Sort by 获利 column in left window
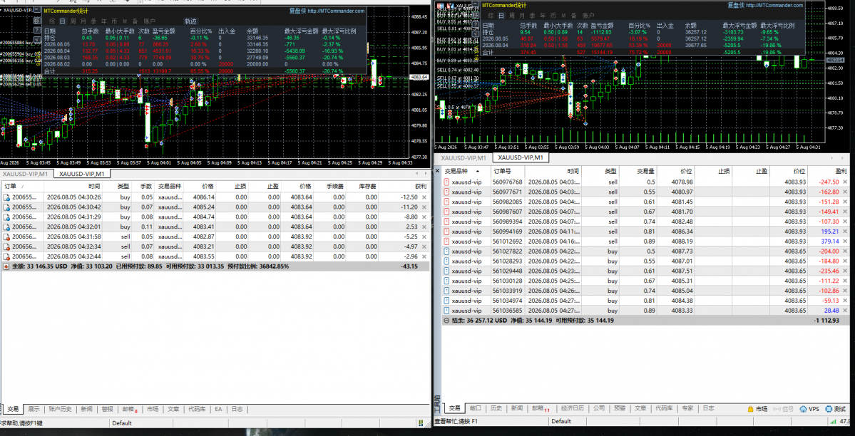 pos(421,187)
